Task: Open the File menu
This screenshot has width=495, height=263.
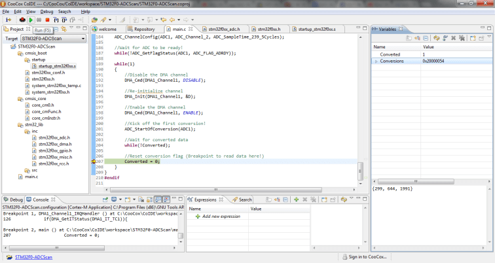Action: [x=6, y=12]
